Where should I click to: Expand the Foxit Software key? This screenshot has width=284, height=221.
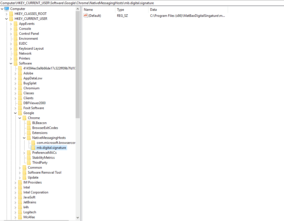point(15,108)
